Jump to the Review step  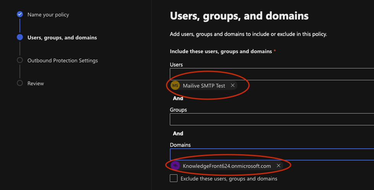coord(35,83)
